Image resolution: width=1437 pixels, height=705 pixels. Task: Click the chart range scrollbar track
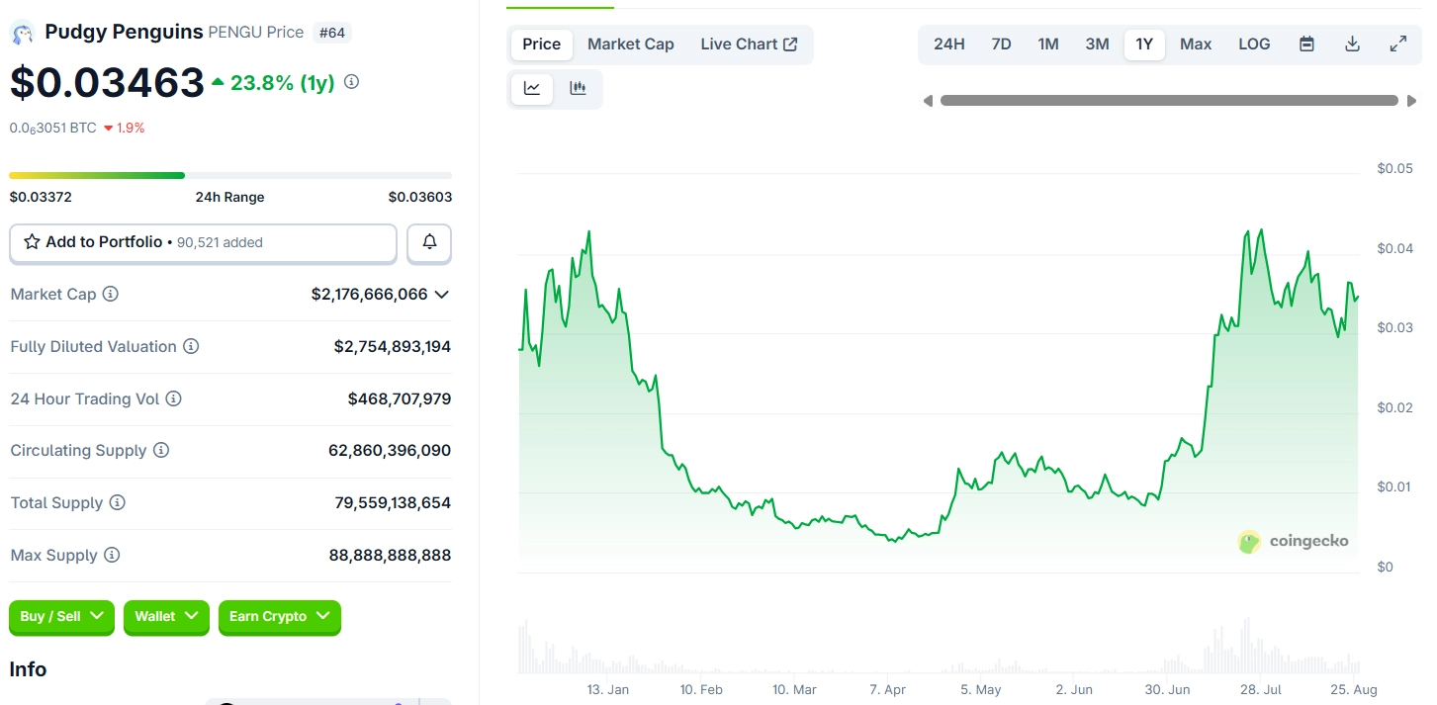coord(1168,101)
